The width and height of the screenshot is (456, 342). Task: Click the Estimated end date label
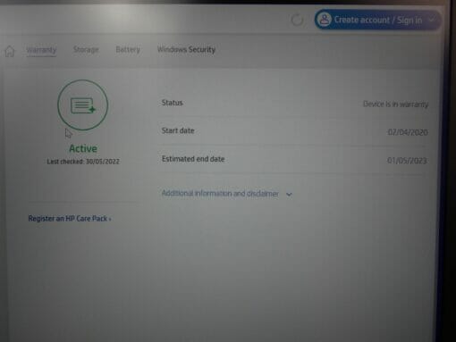(193, 159)
